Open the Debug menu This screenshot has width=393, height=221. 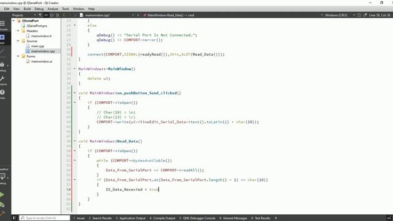pyautogui.click(x=39, y=9)
